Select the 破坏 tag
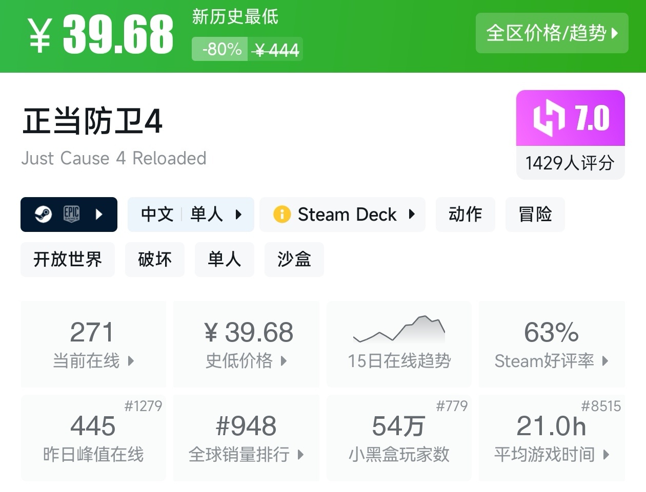Viewport: 646px width, 492px height. pos(154,259)
